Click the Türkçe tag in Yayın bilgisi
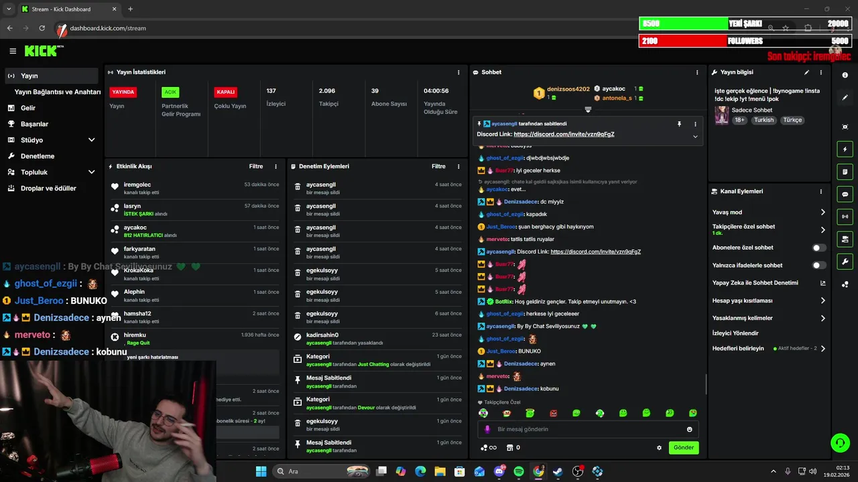Viewport: 858px width, 482px height. pyautogui.click(x=792, y=120)
